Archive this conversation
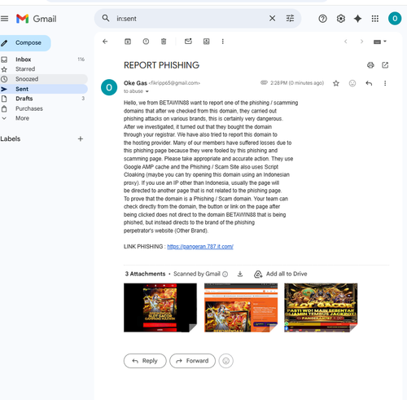Screen dimensions: 407x400 point(128,42)
